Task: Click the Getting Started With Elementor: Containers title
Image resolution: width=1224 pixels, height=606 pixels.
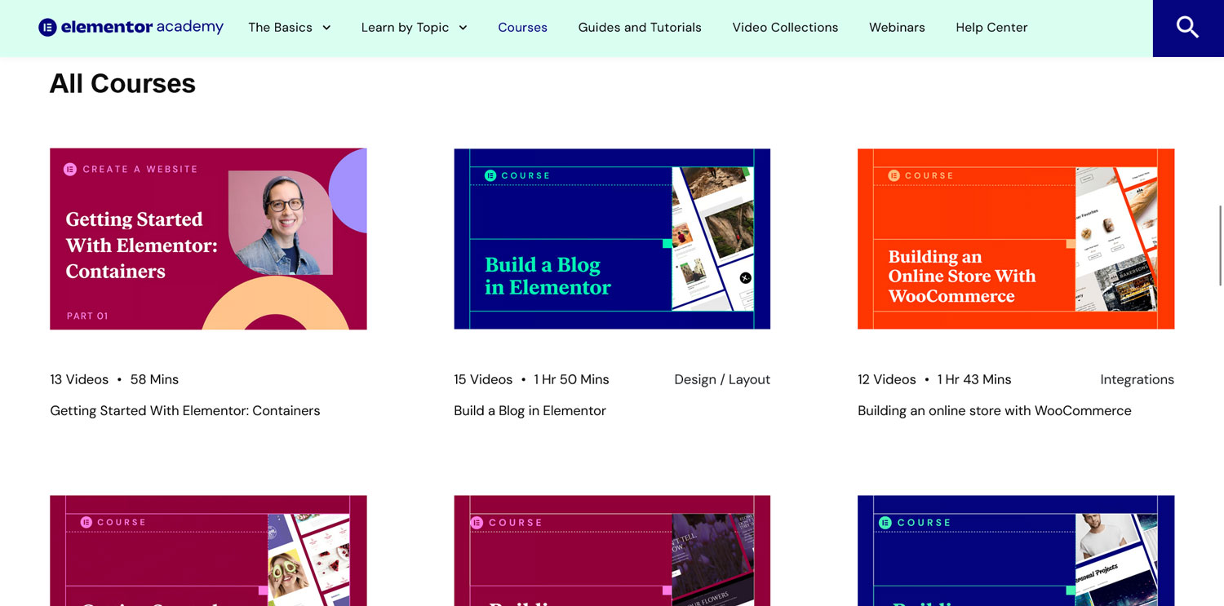Action: point(185,411)
